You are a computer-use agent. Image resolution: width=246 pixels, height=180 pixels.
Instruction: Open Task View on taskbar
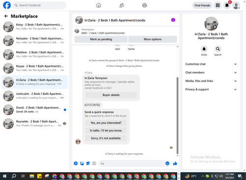(23, 176)
